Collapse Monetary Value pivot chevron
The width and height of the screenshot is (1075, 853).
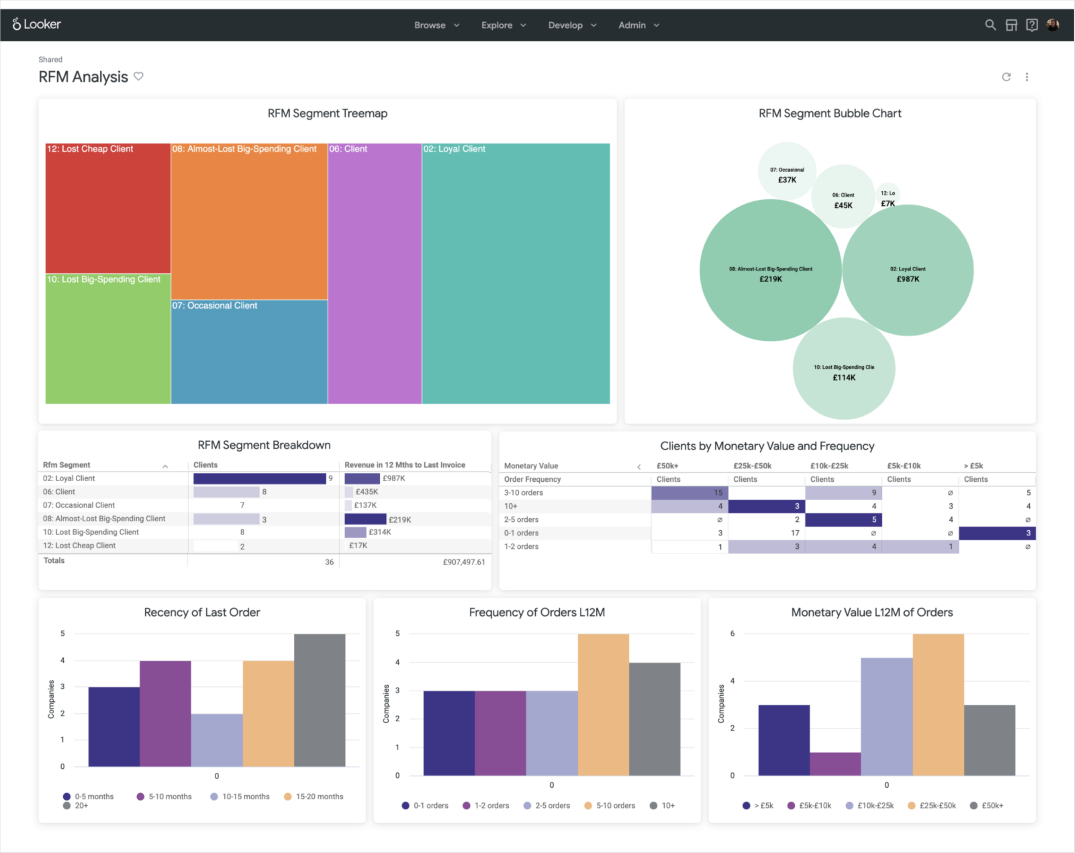(x=639, y=466)
